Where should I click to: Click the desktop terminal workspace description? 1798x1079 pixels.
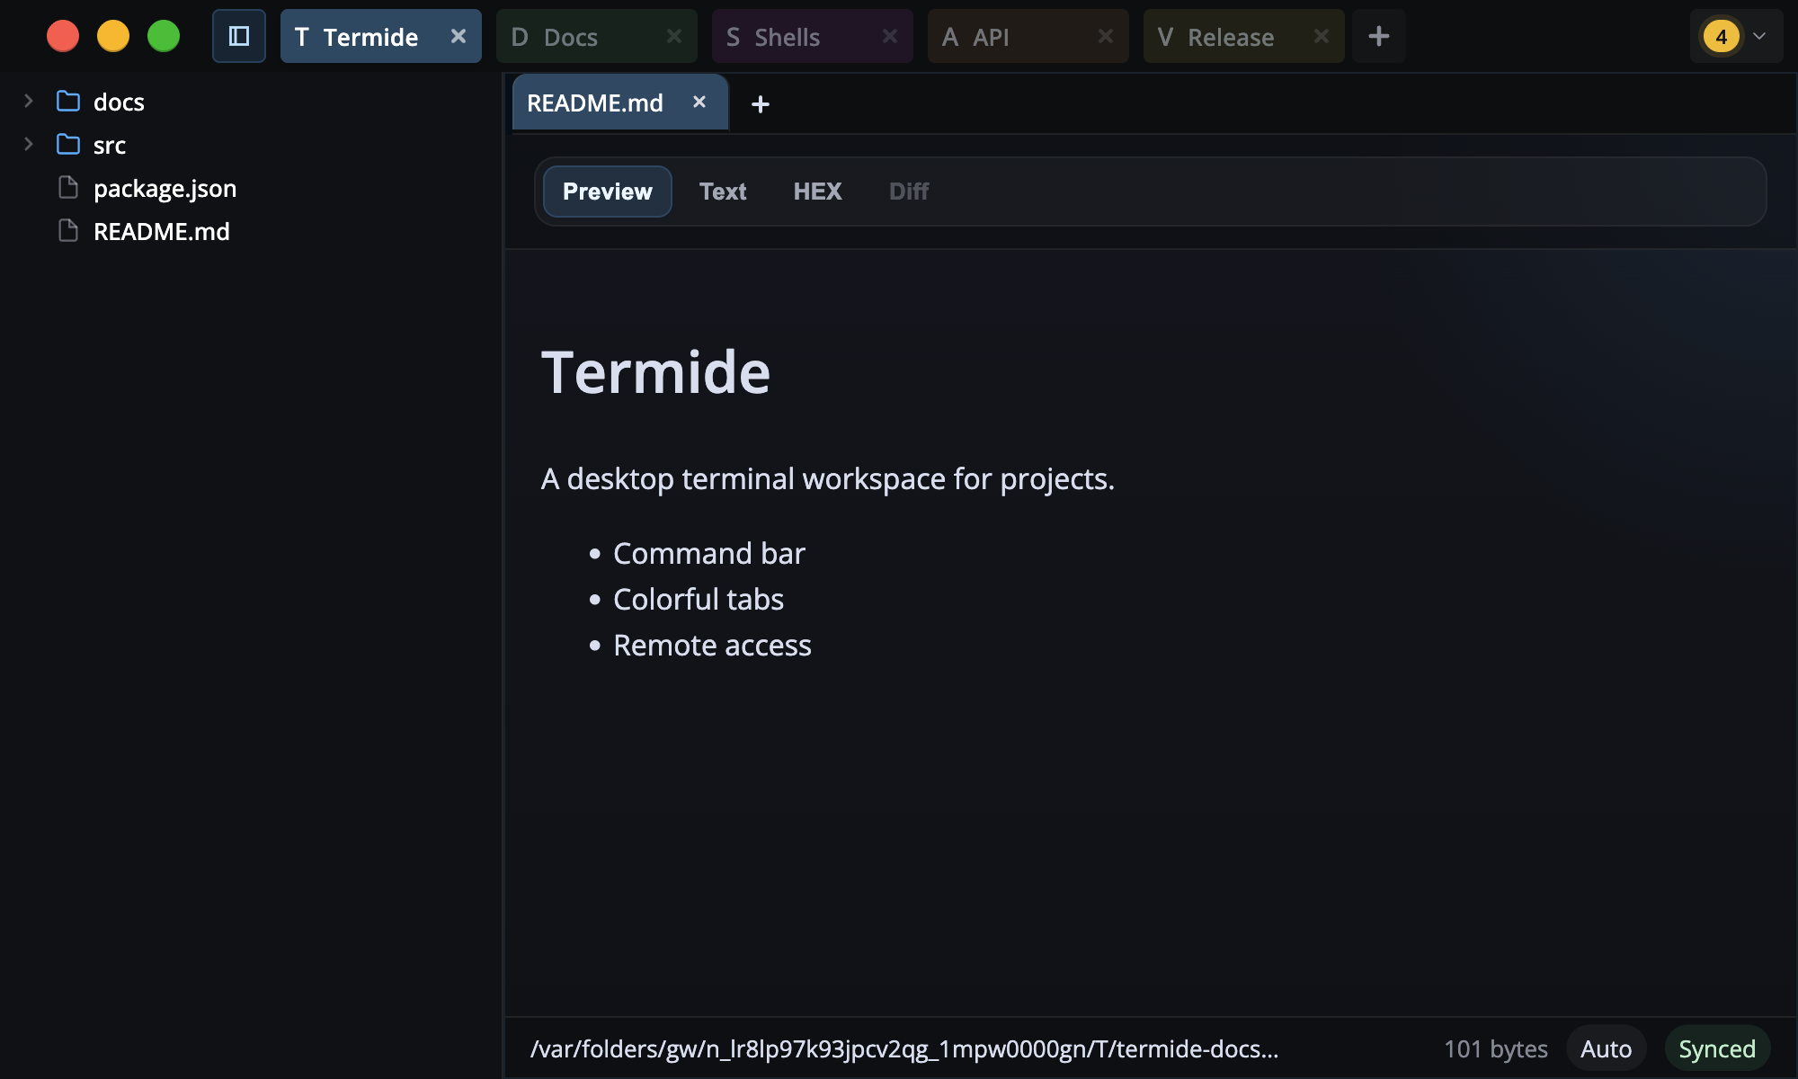pyautogui.click(x=828, y=479)
